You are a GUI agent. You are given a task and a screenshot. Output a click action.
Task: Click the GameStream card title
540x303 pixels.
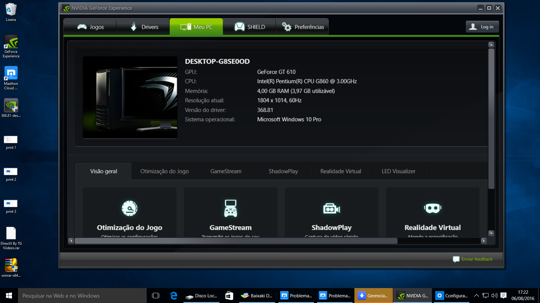[x=230, y=228]
